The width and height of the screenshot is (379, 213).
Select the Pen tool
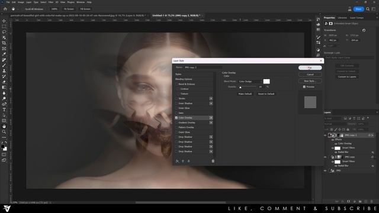pos(4,104)
